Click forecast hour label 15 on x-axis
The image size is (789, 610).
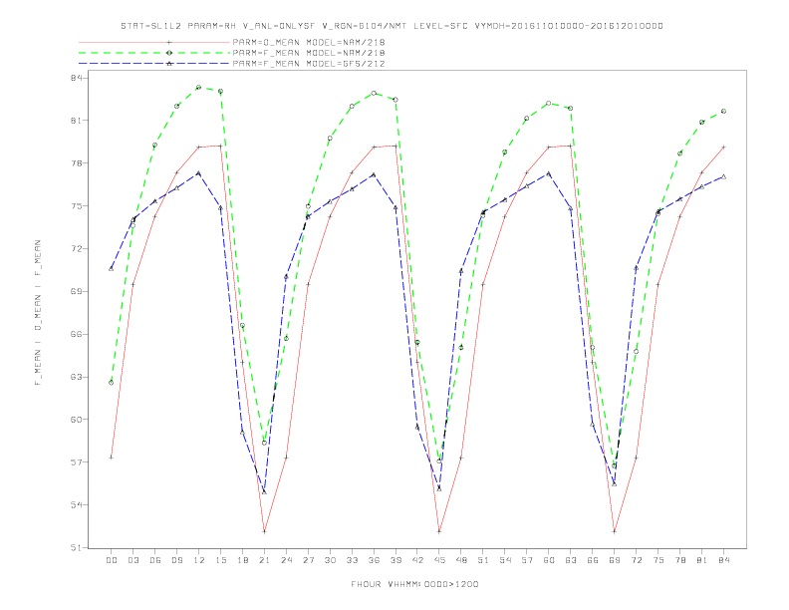220,560
